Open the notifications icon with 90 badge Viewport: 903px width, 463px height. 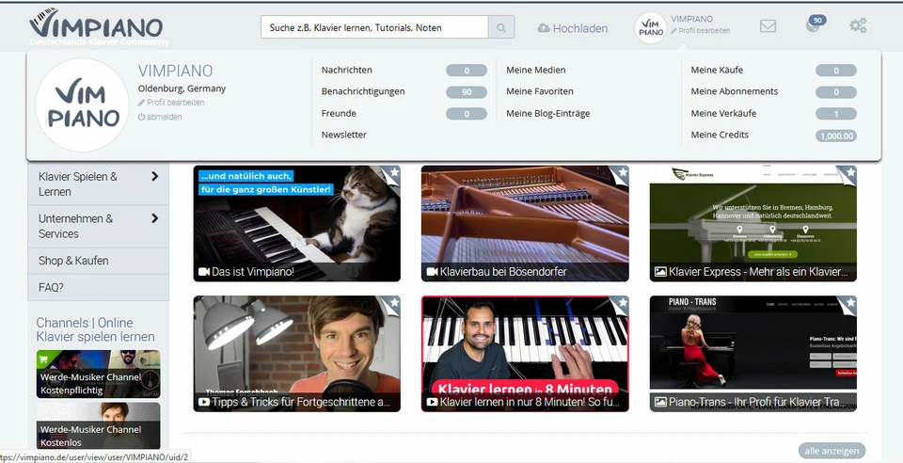814,24
